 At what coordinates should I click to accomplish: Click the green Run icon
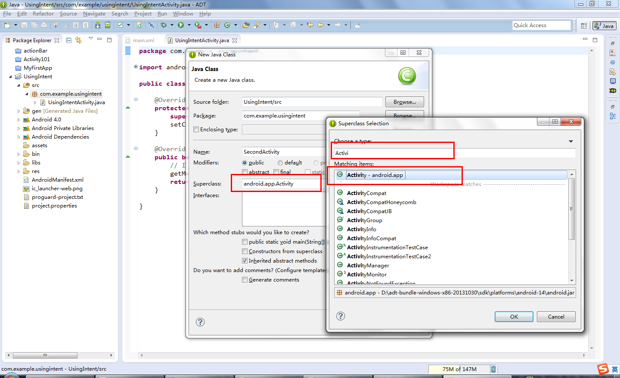coord(181,25)
